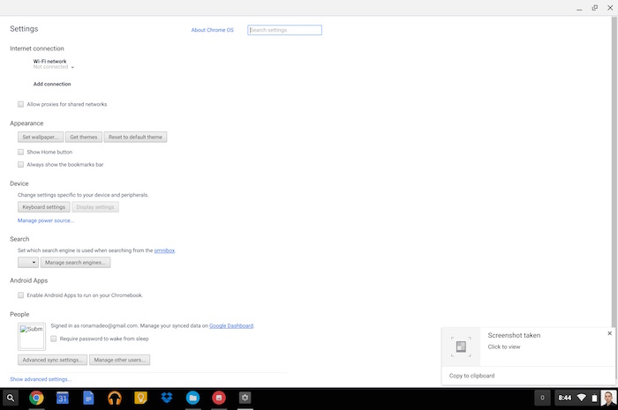Screen dimensions: 618x410
Task: Open the search engine dropdown
Action: [28, 263]
